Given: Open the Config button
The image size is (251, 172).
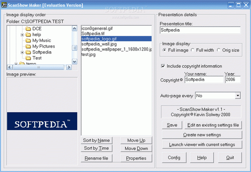Looking at the screenshot, I should (174, 158).
